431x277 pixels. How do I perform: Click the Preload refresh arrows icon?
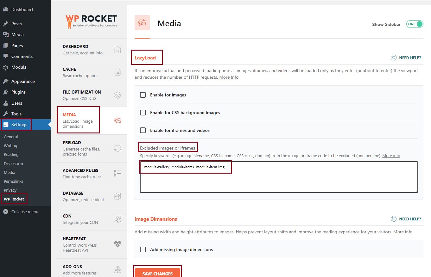[x=117, y=148]
